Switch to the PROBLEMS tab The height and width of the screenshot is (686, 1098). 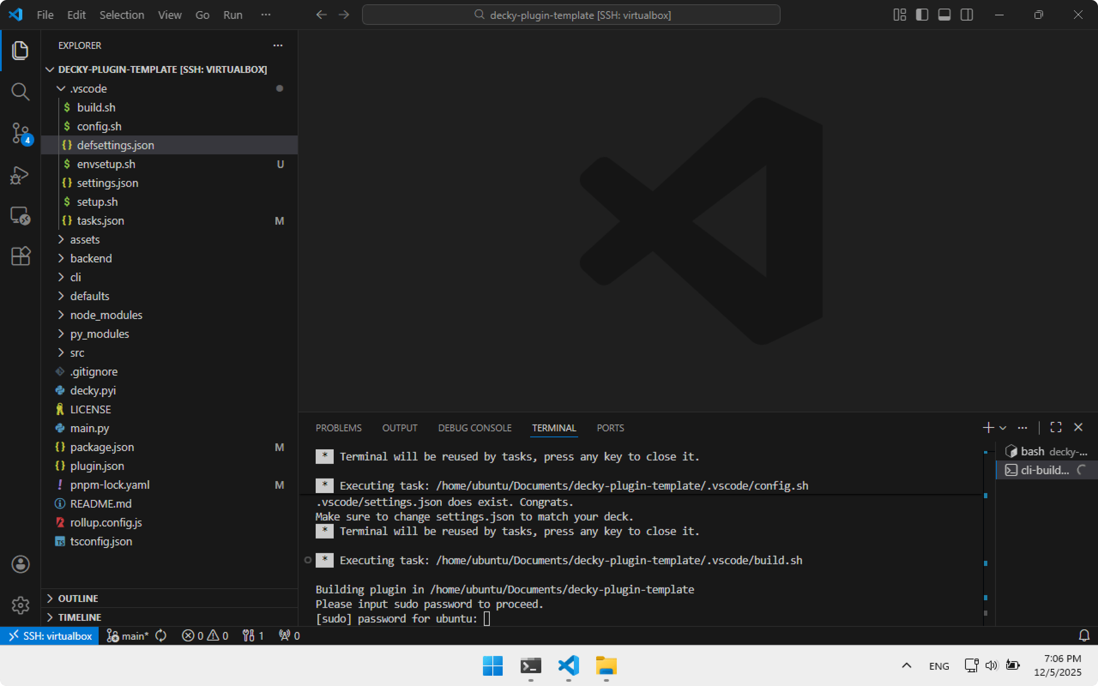point(338,428)
